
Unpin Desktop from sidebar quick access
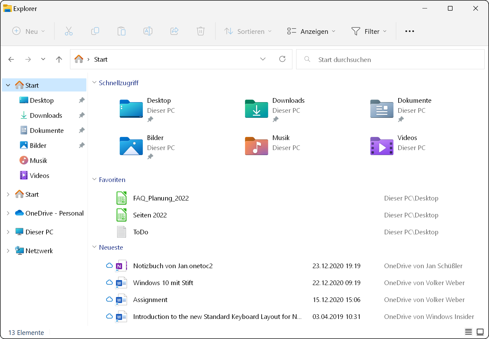[82, 100]
